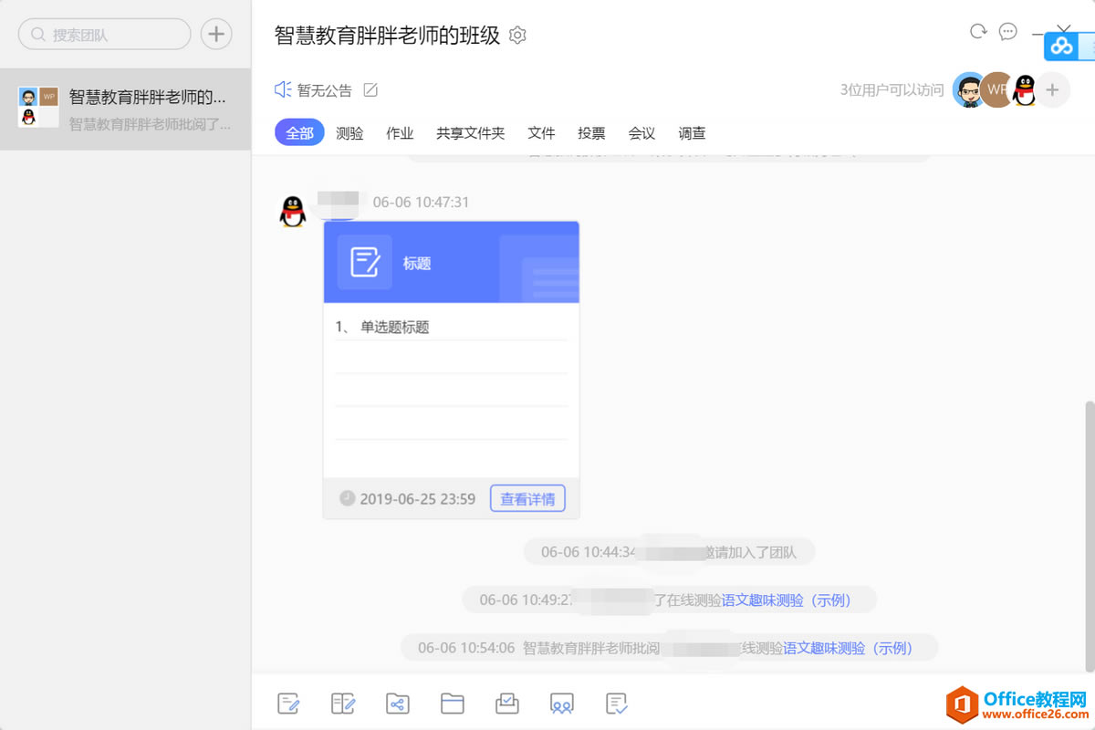Viewport: 1095px width, 730px height.
Task: Click the 2019-06-25 23:59 deadline text
Action: (418, 499)
